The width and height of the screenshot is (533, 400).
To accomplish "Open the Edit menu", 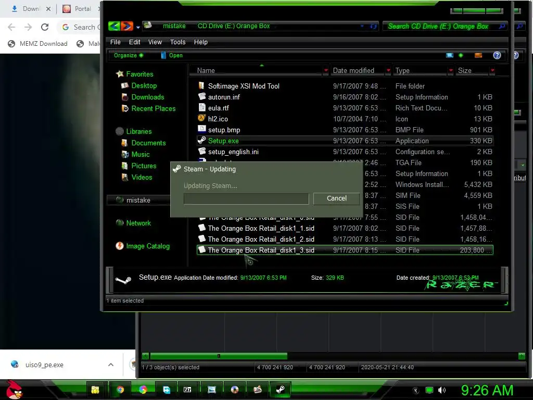I will [x=134, y=42].
